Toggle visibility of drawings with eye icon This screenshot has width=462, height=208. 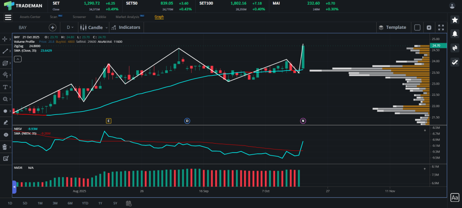(x=5, y=134)
